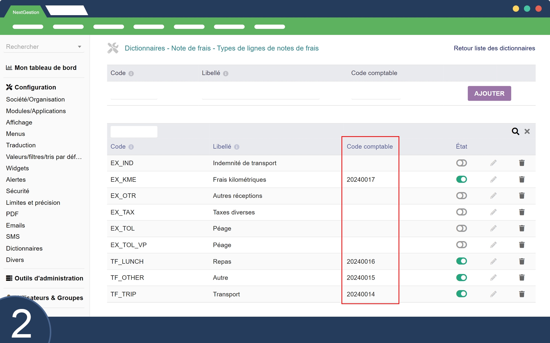Viewport: 550px width, 343px height.
Task: Clear filters with the X icon
Action: [527, 131]
